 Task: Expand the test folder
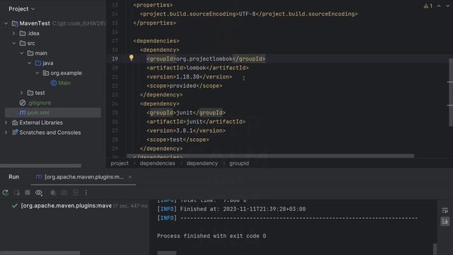(x=22, y=93)
